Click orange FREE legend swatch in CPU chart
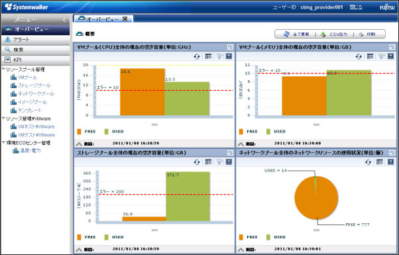This screenshot has height=255, width=399. 79,131
